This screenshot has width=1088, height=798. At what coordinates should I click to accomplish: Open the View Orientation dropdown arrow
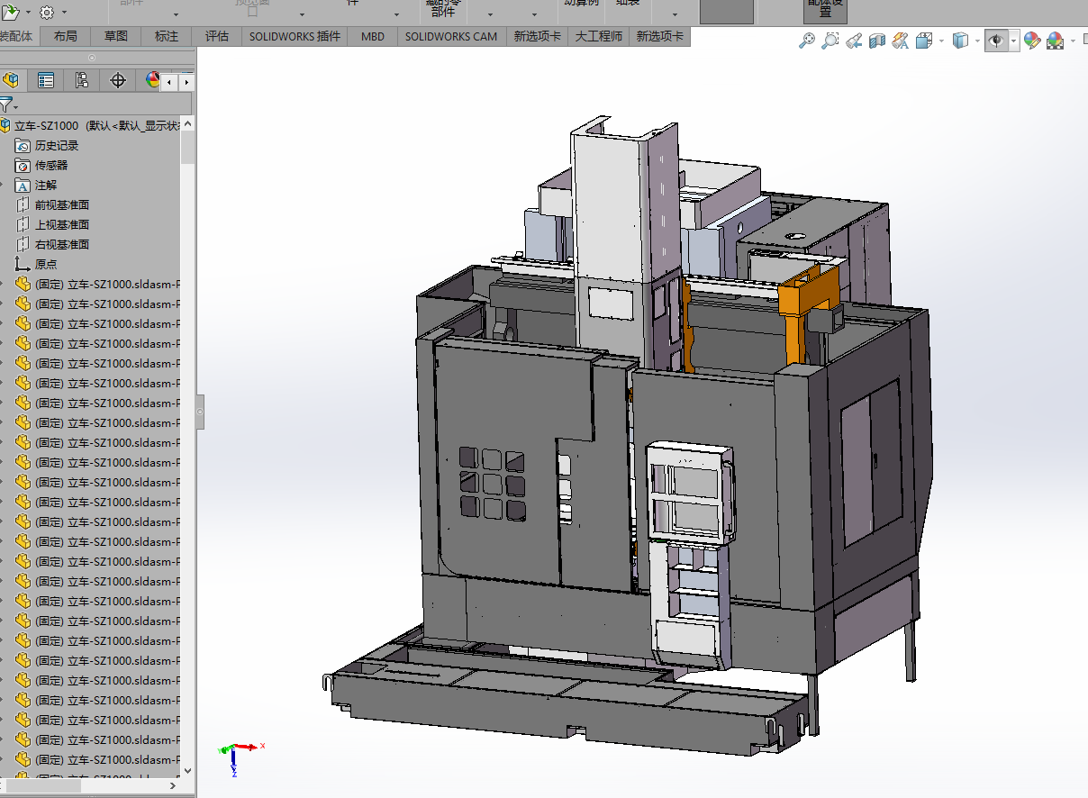941,41
